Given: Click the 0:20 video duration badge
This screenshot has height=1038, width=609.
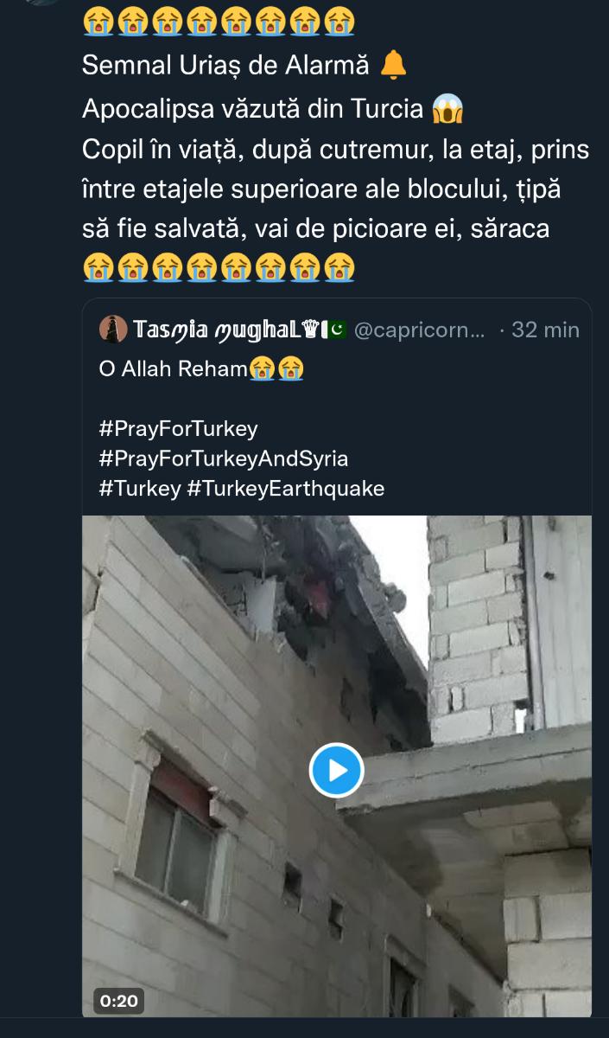Looking at the screenshot, I should click(x=119, y=1001).
